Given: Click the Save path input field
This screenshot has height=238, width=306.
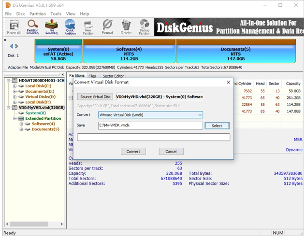Looking at the screenshot, I should pos(150,126).
